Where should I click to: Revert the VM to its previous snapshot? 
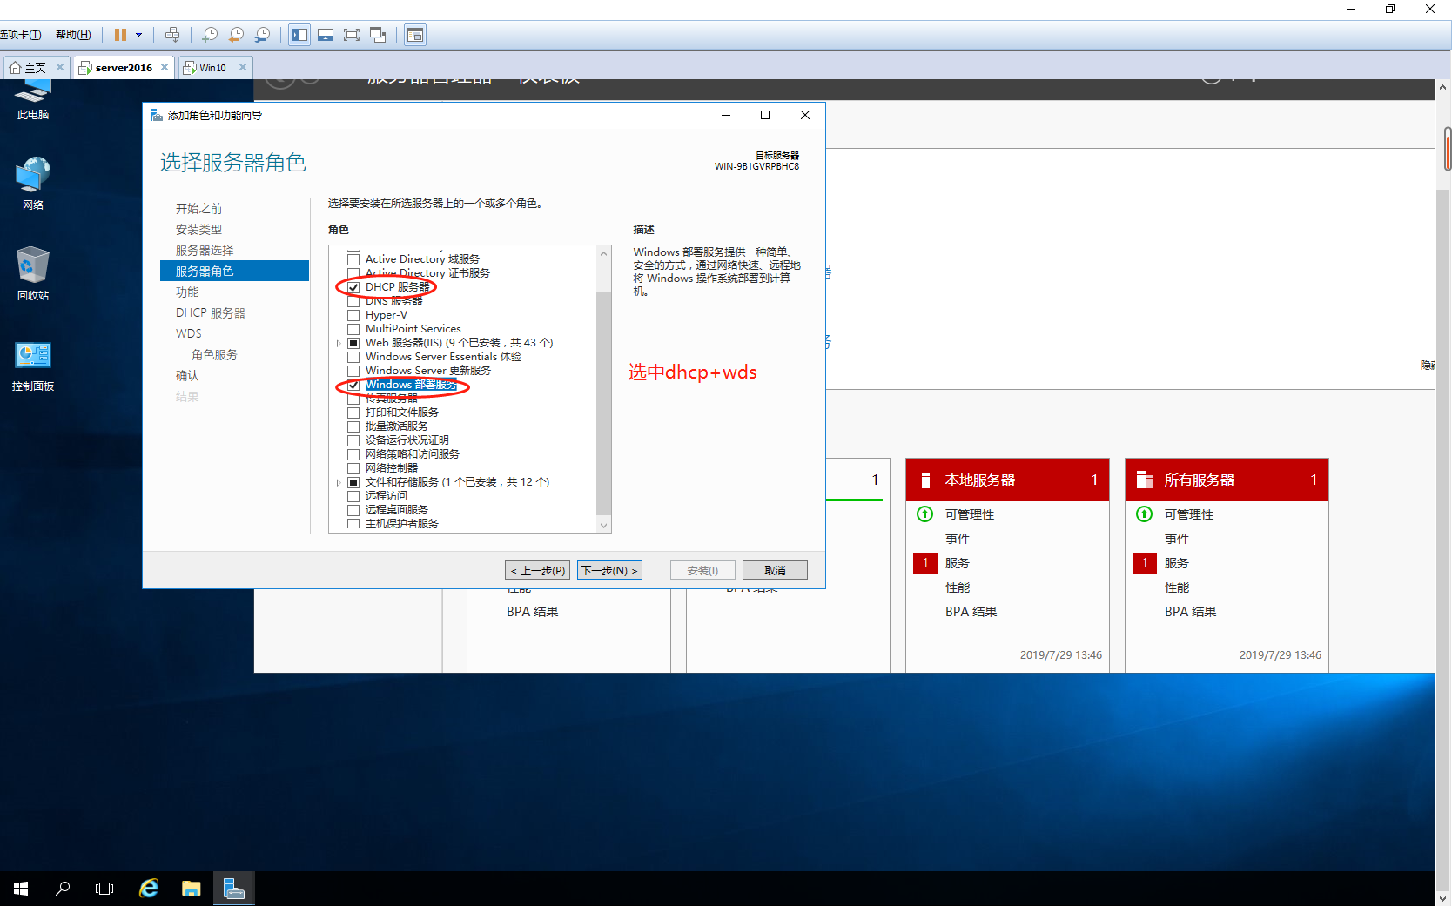(x=236, y=35)
